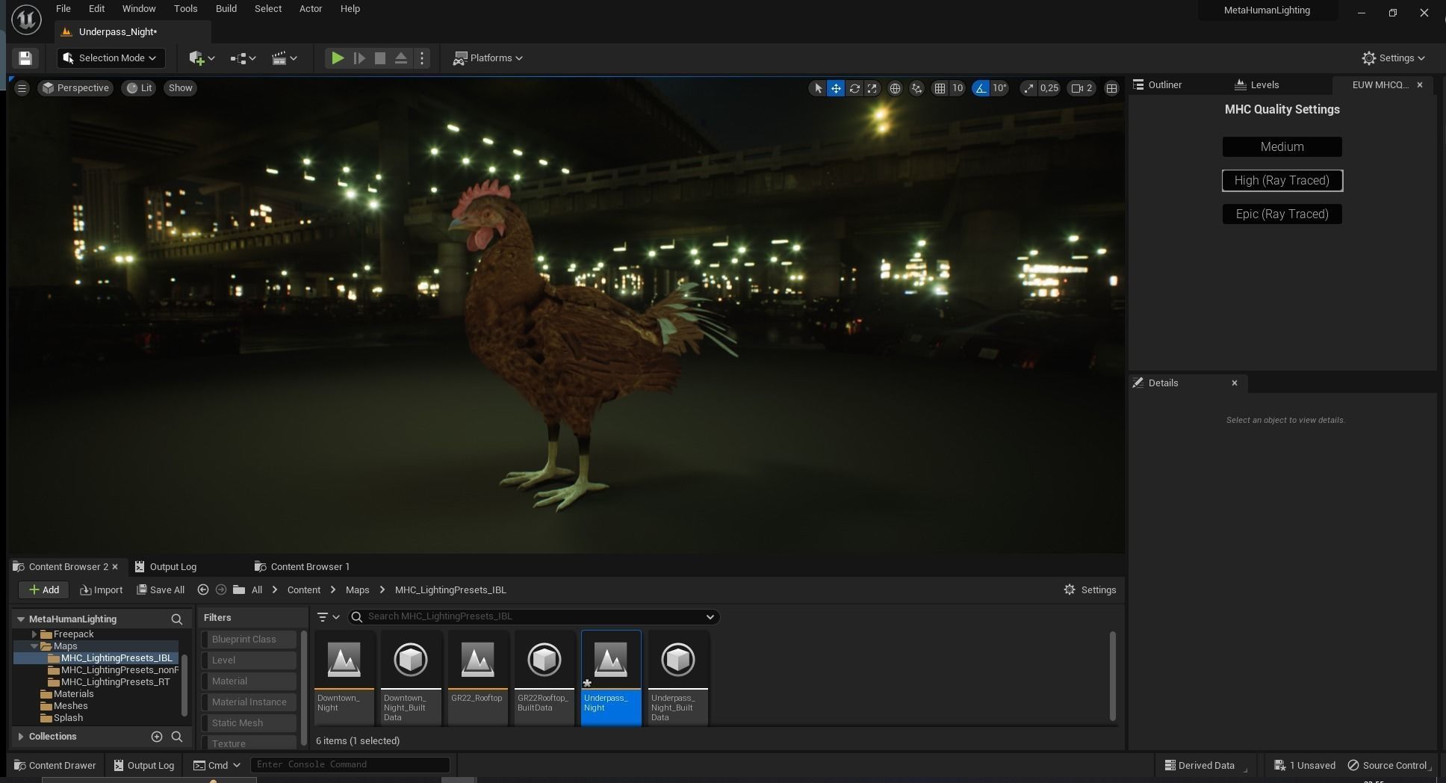Toggle grid snapping icon

(940, 88)
